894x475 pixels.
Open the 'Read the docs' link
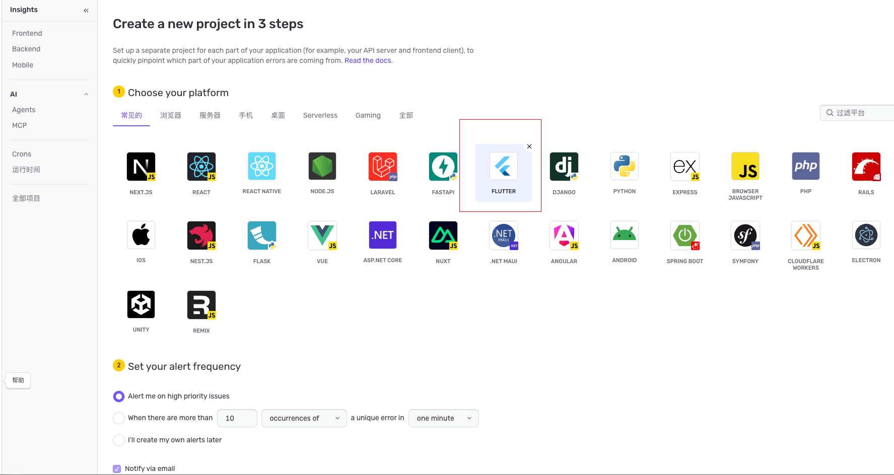click(368, 60)
